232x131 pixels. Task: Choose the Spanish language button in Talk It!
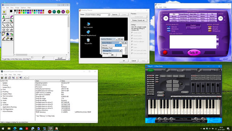coord(193,28)
